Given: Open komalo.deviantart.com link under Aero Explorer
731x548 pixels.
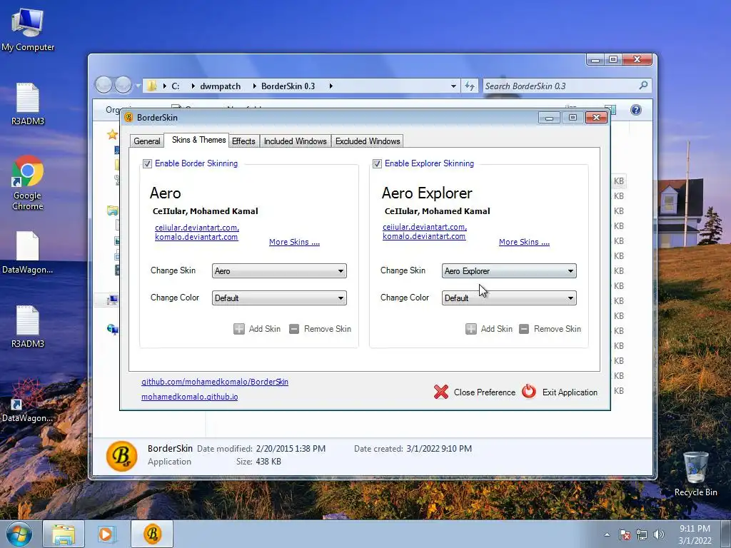Looking at the screenshot, I should (424, 235).
